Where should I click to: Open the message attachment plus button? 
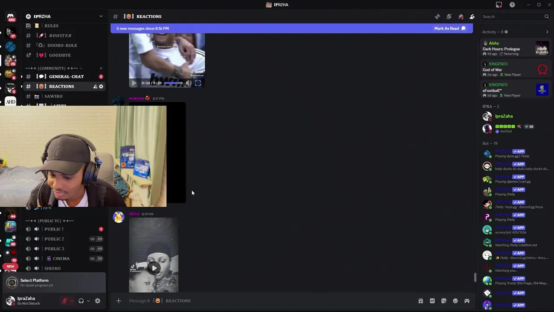pyautogui.click(x=119, y=301)
